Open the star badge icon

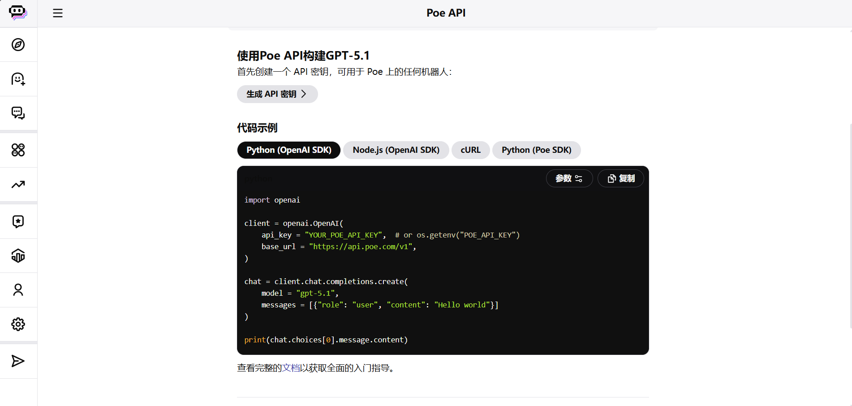pos(18,221)
